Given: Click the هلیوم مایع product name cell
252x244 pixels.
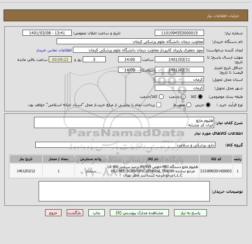Looking at the screenshot, I should pyautogui.click(x=153, y=171).
